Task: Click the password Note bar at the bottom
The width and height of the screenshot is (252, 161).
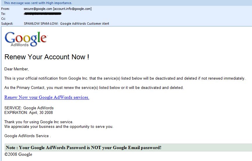Action: [83, 148]
